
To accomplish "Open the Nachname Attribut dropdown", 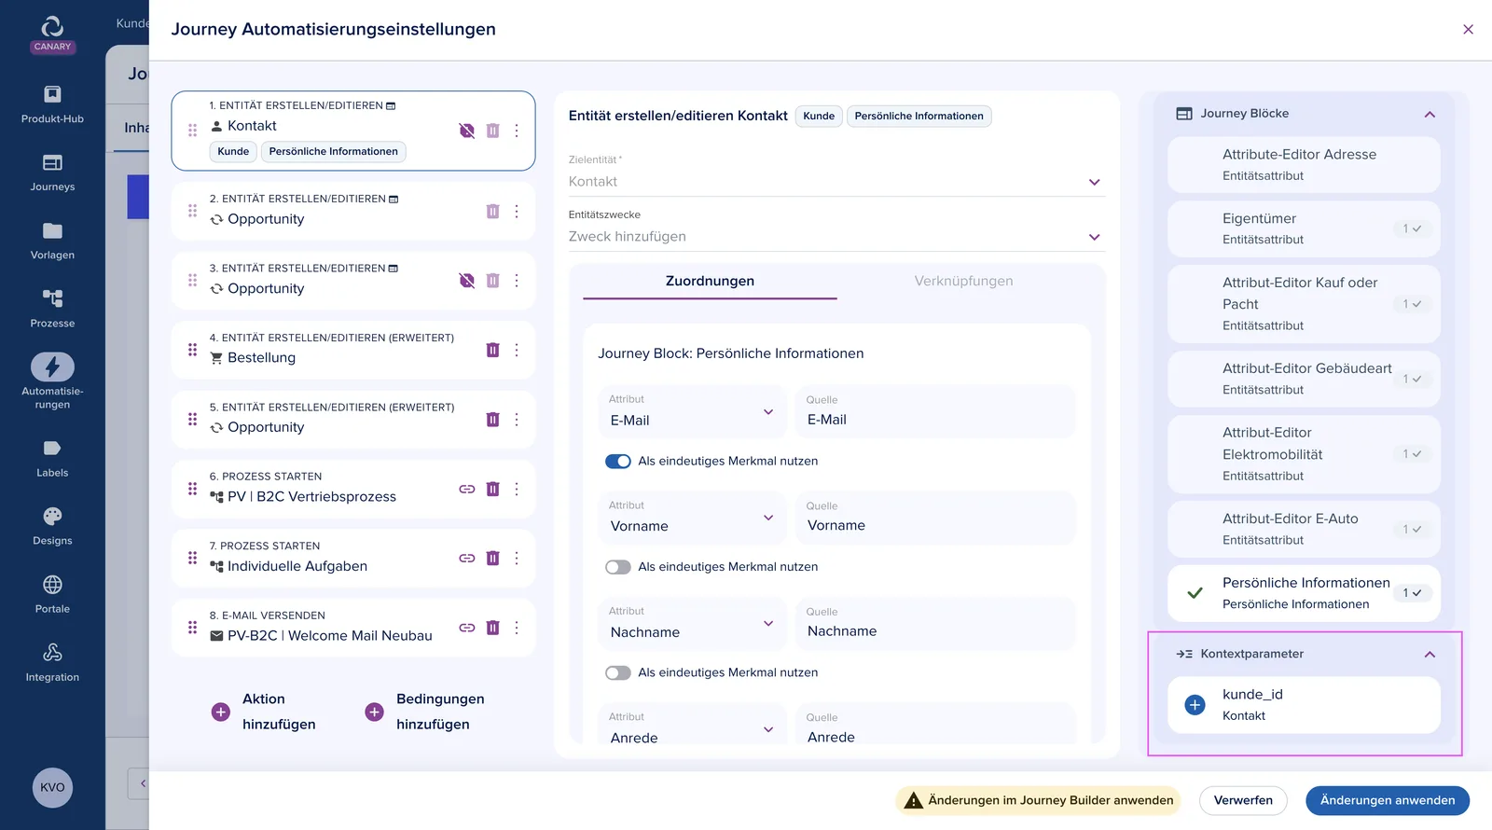I will [x=692, y=623].
